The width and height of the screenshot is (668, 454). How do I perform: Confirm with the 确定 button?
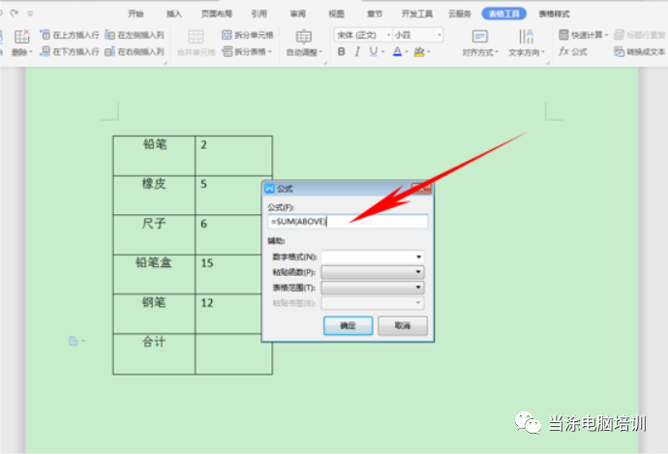click(349, 326)
